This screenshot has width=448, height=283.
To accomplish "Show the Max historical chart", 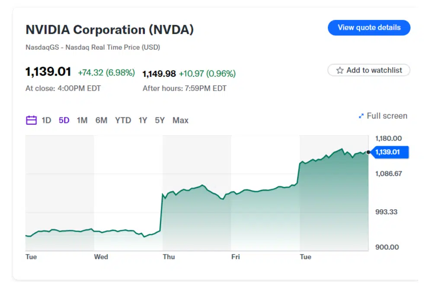I will 180,120.
